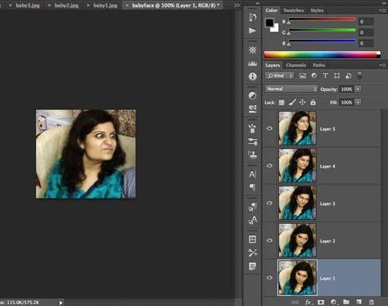Viewport: 388px width, 306px height.
Task: Filter layers by type layers icon
Action: (325, 75)
